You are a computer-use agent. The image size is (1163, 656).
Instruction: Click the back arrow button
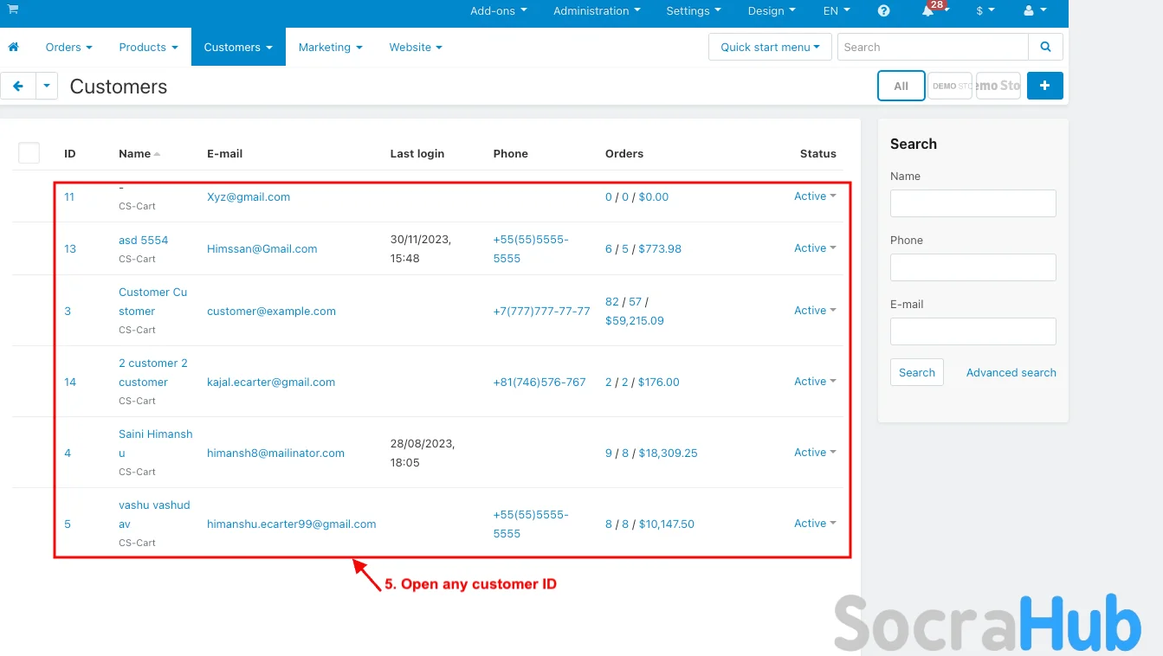(x=18, y=87)
